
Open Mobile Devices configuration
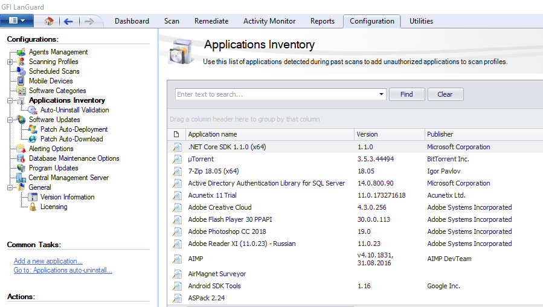tap(51, 81)
